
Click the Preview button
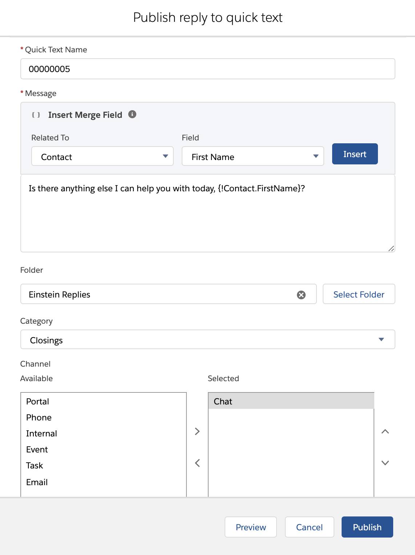251,527
